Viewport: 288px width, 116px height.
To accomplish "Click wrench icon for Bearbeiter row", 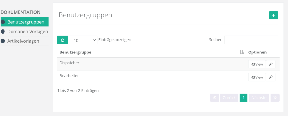I will [x=271, y=77].
